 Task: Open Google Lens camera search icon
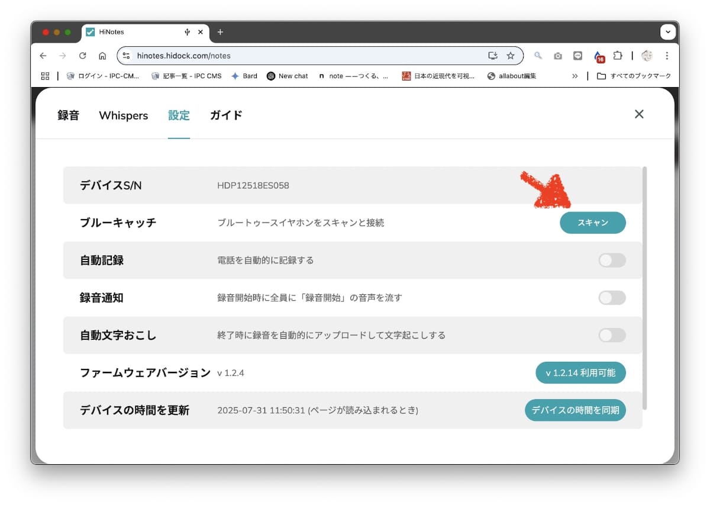(x=557, y=55)
